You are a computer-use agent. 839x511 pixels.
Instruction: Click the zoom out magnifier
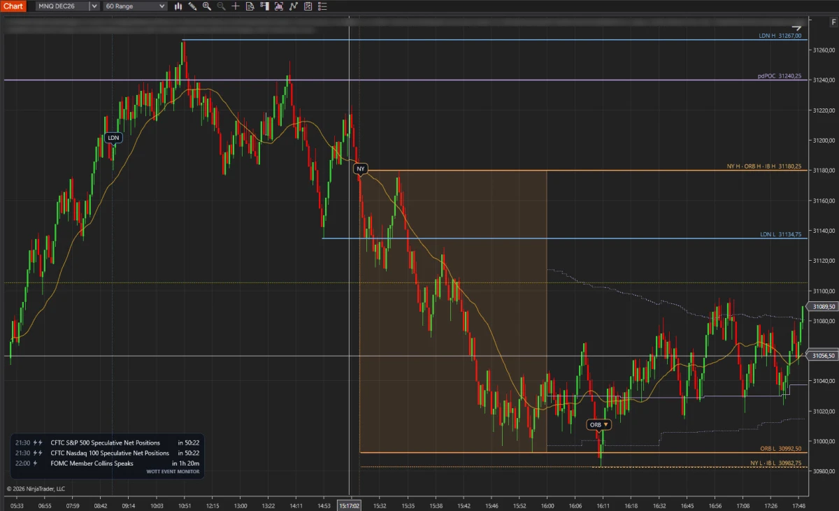221,6
